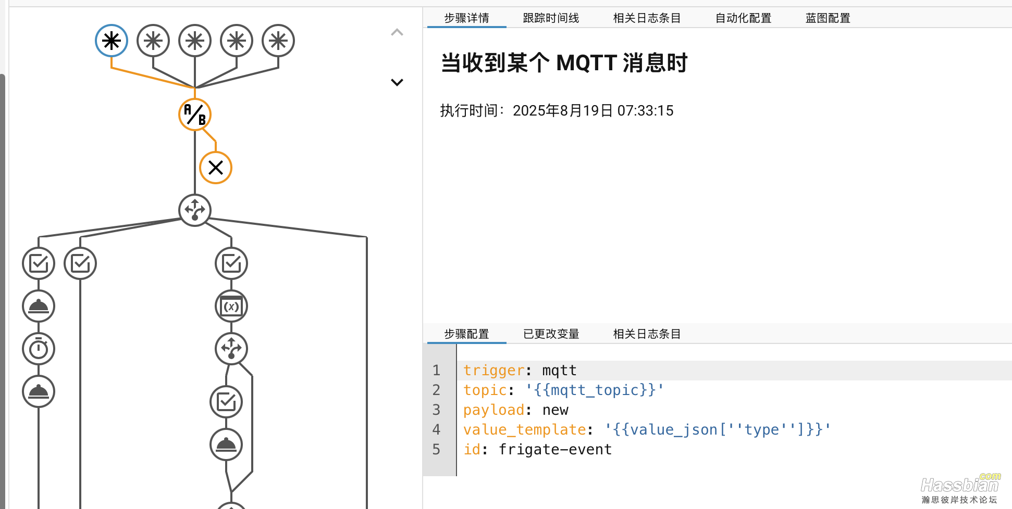
Task: Switch to the 蓝图配置 tab
Action: click(x=828, y=18)
